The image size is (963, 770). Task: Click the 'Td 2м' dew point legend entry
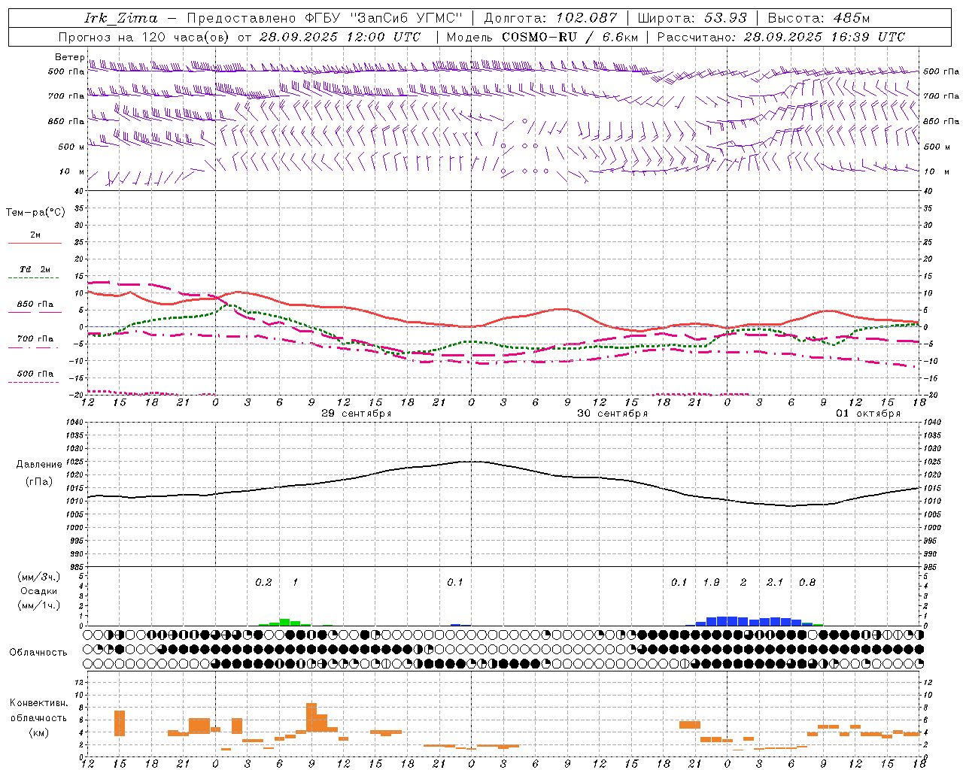coord(35,269)
